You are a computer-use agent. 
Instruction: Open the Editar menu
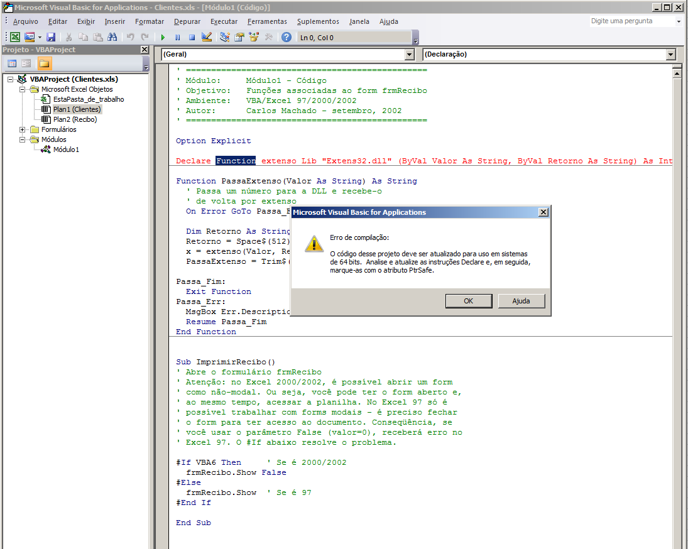(x=58, y=21)
